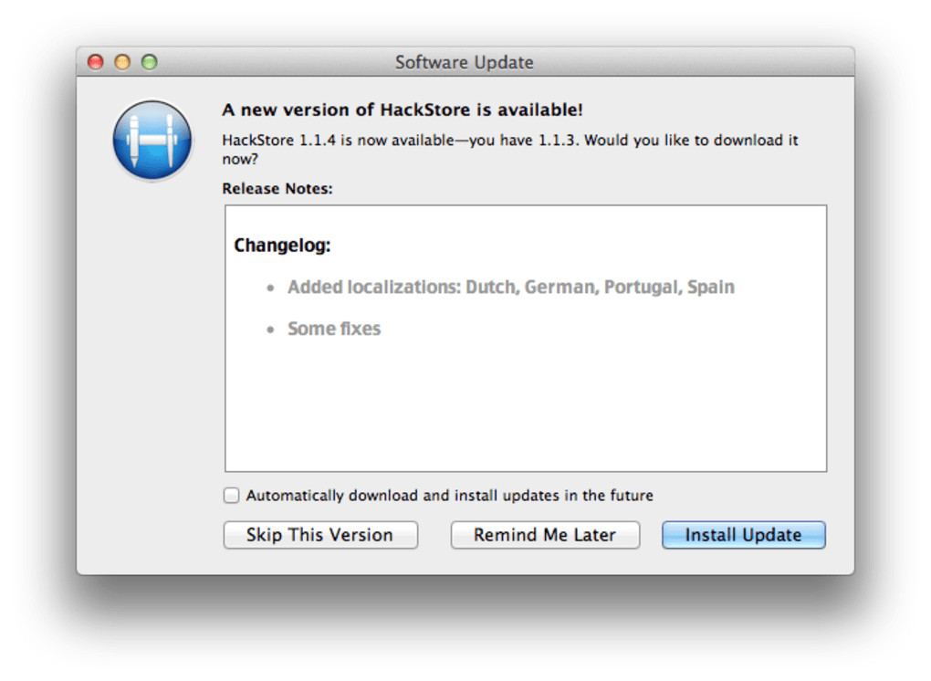Close the Software Update window
This screenshot has height=681, width=931.
coord(95,62)
